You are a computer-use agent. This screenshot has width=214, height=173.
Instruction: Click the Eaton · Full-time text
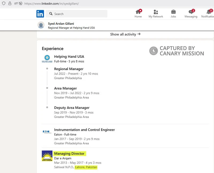coord(65,134)
